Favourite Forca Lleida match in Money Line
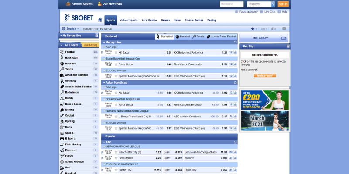The image size is (349, 174). pos(116,64)
